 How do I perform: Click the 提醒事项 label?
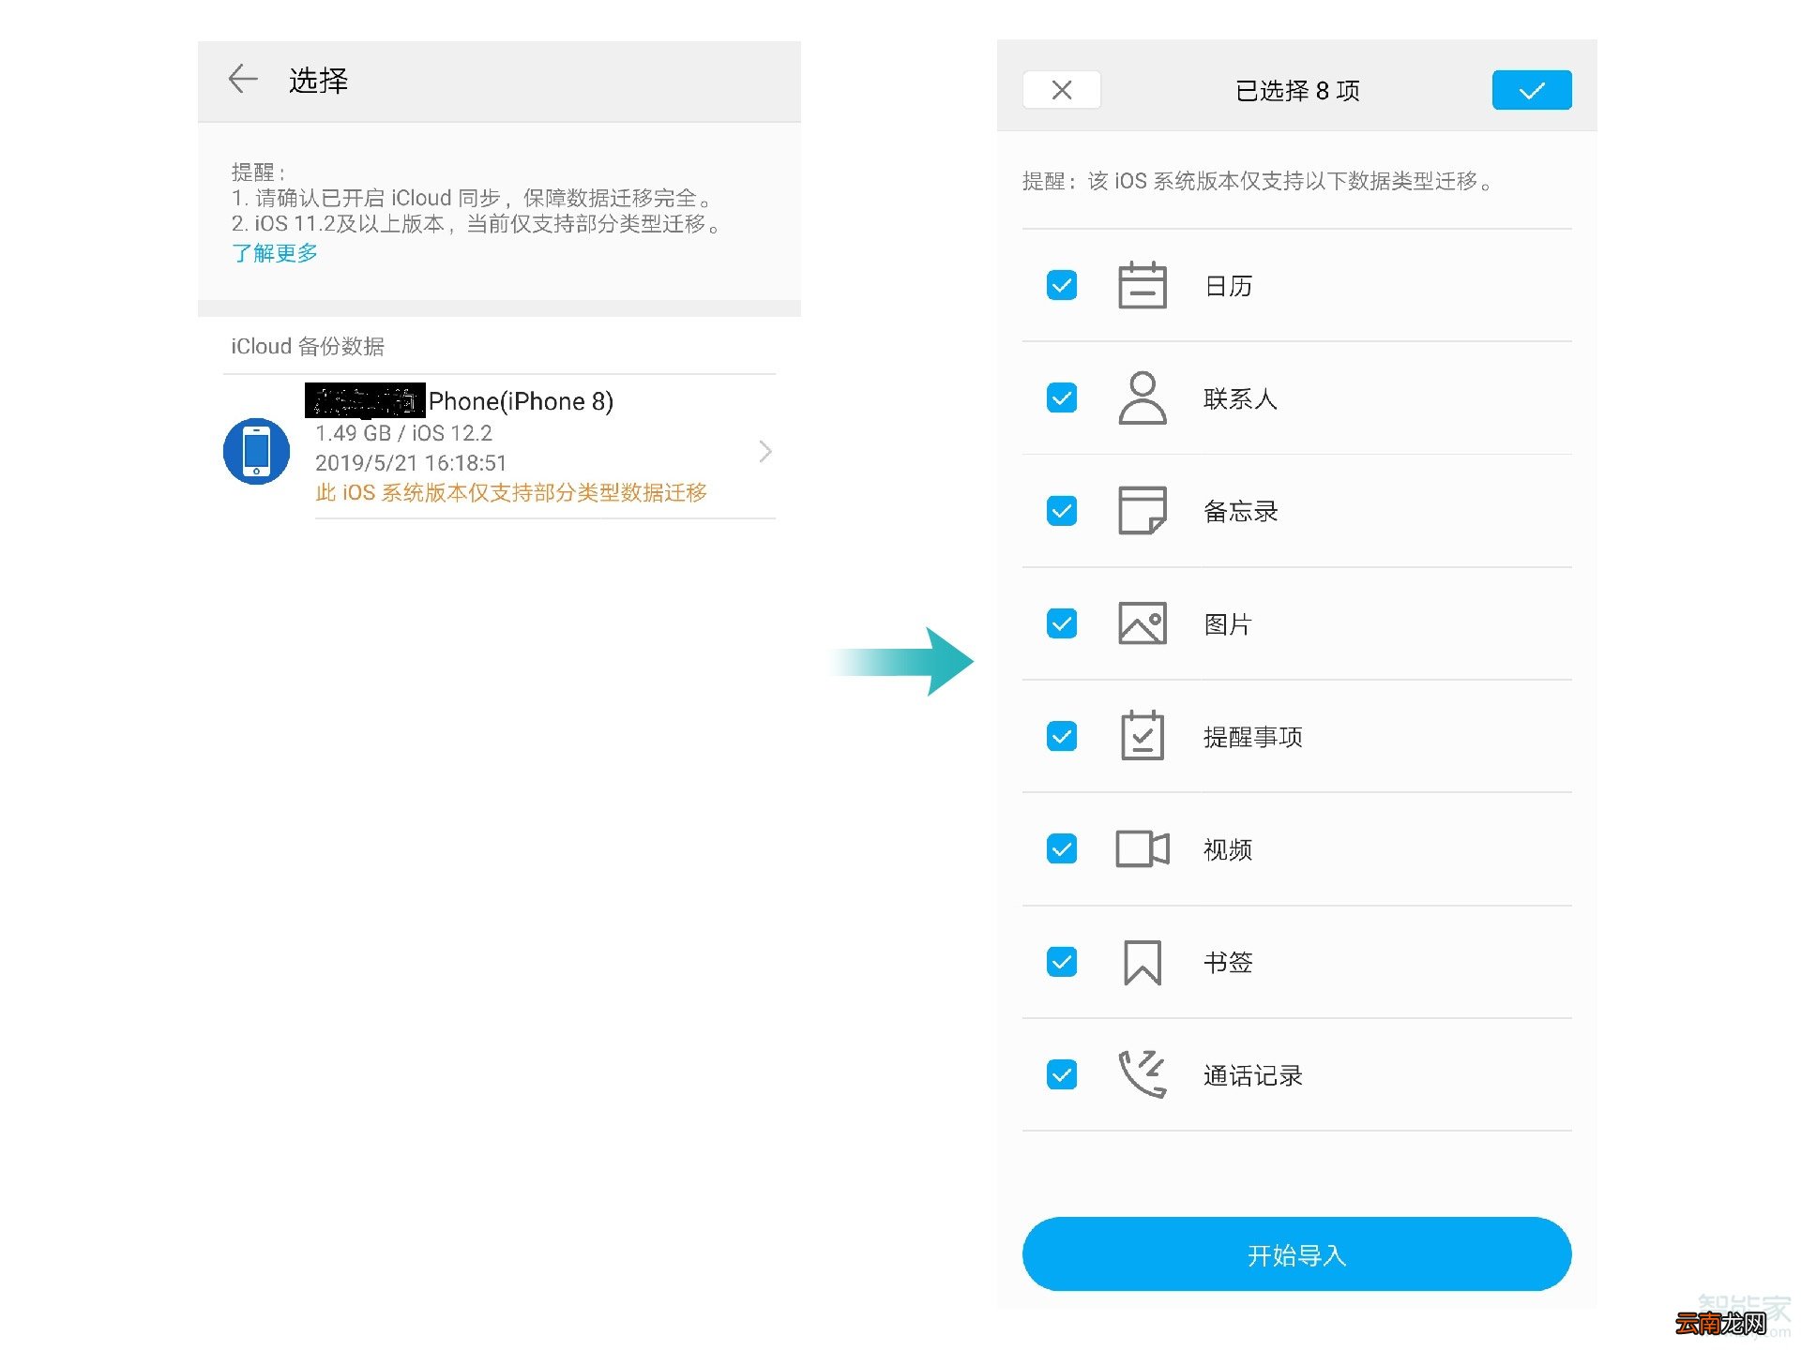1252,737
